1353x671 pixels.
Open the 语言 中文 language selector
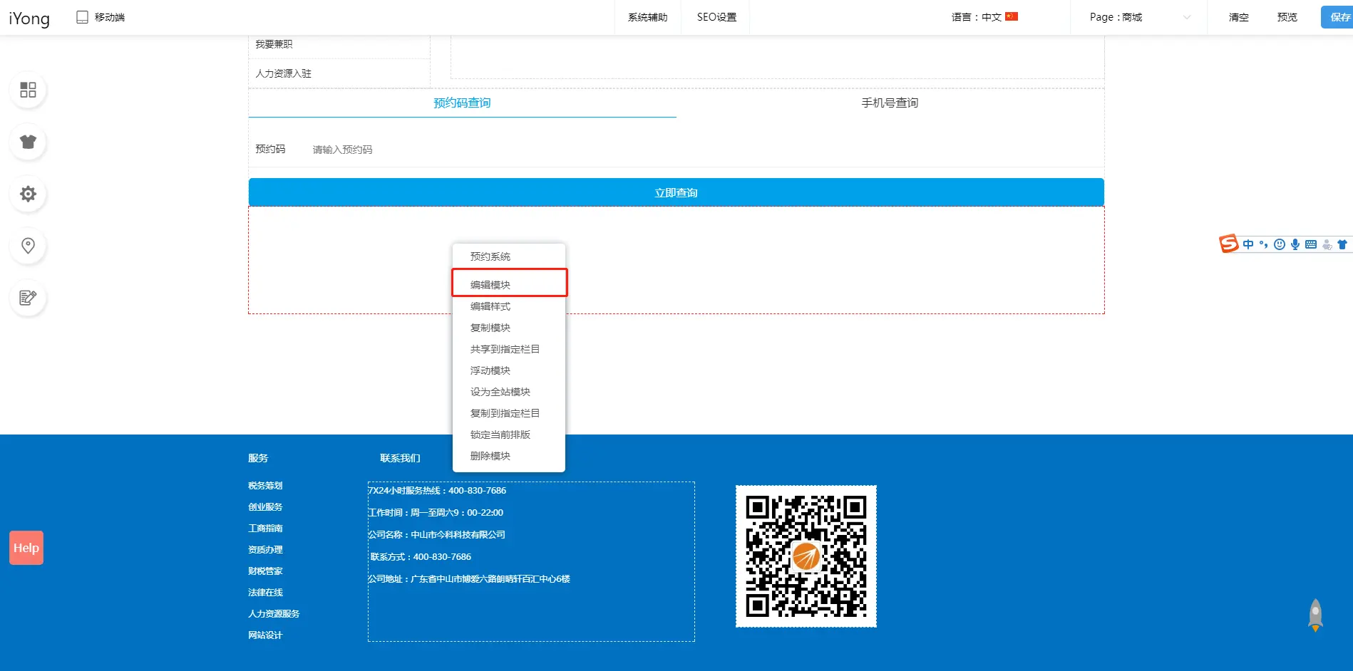coord(984,17)
